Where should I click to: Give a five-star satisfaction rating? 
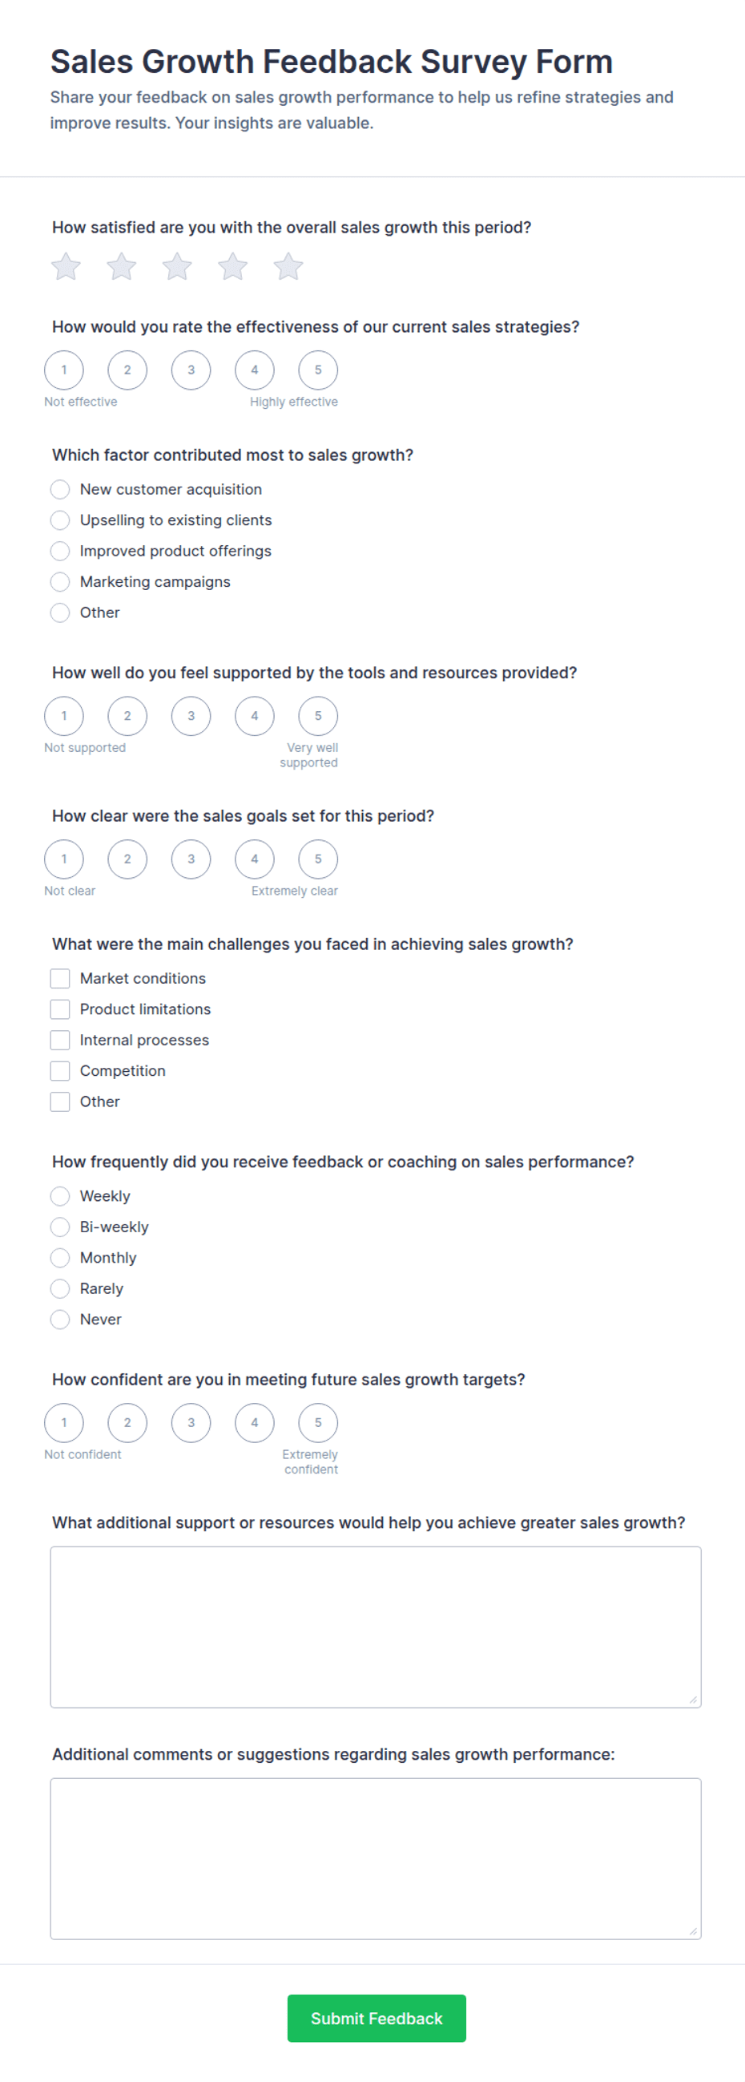(x=288, y=266)
